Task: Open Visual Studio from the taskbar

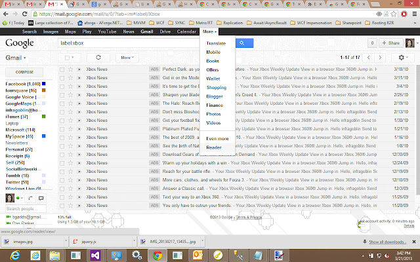Action: (x=95, y=255)
